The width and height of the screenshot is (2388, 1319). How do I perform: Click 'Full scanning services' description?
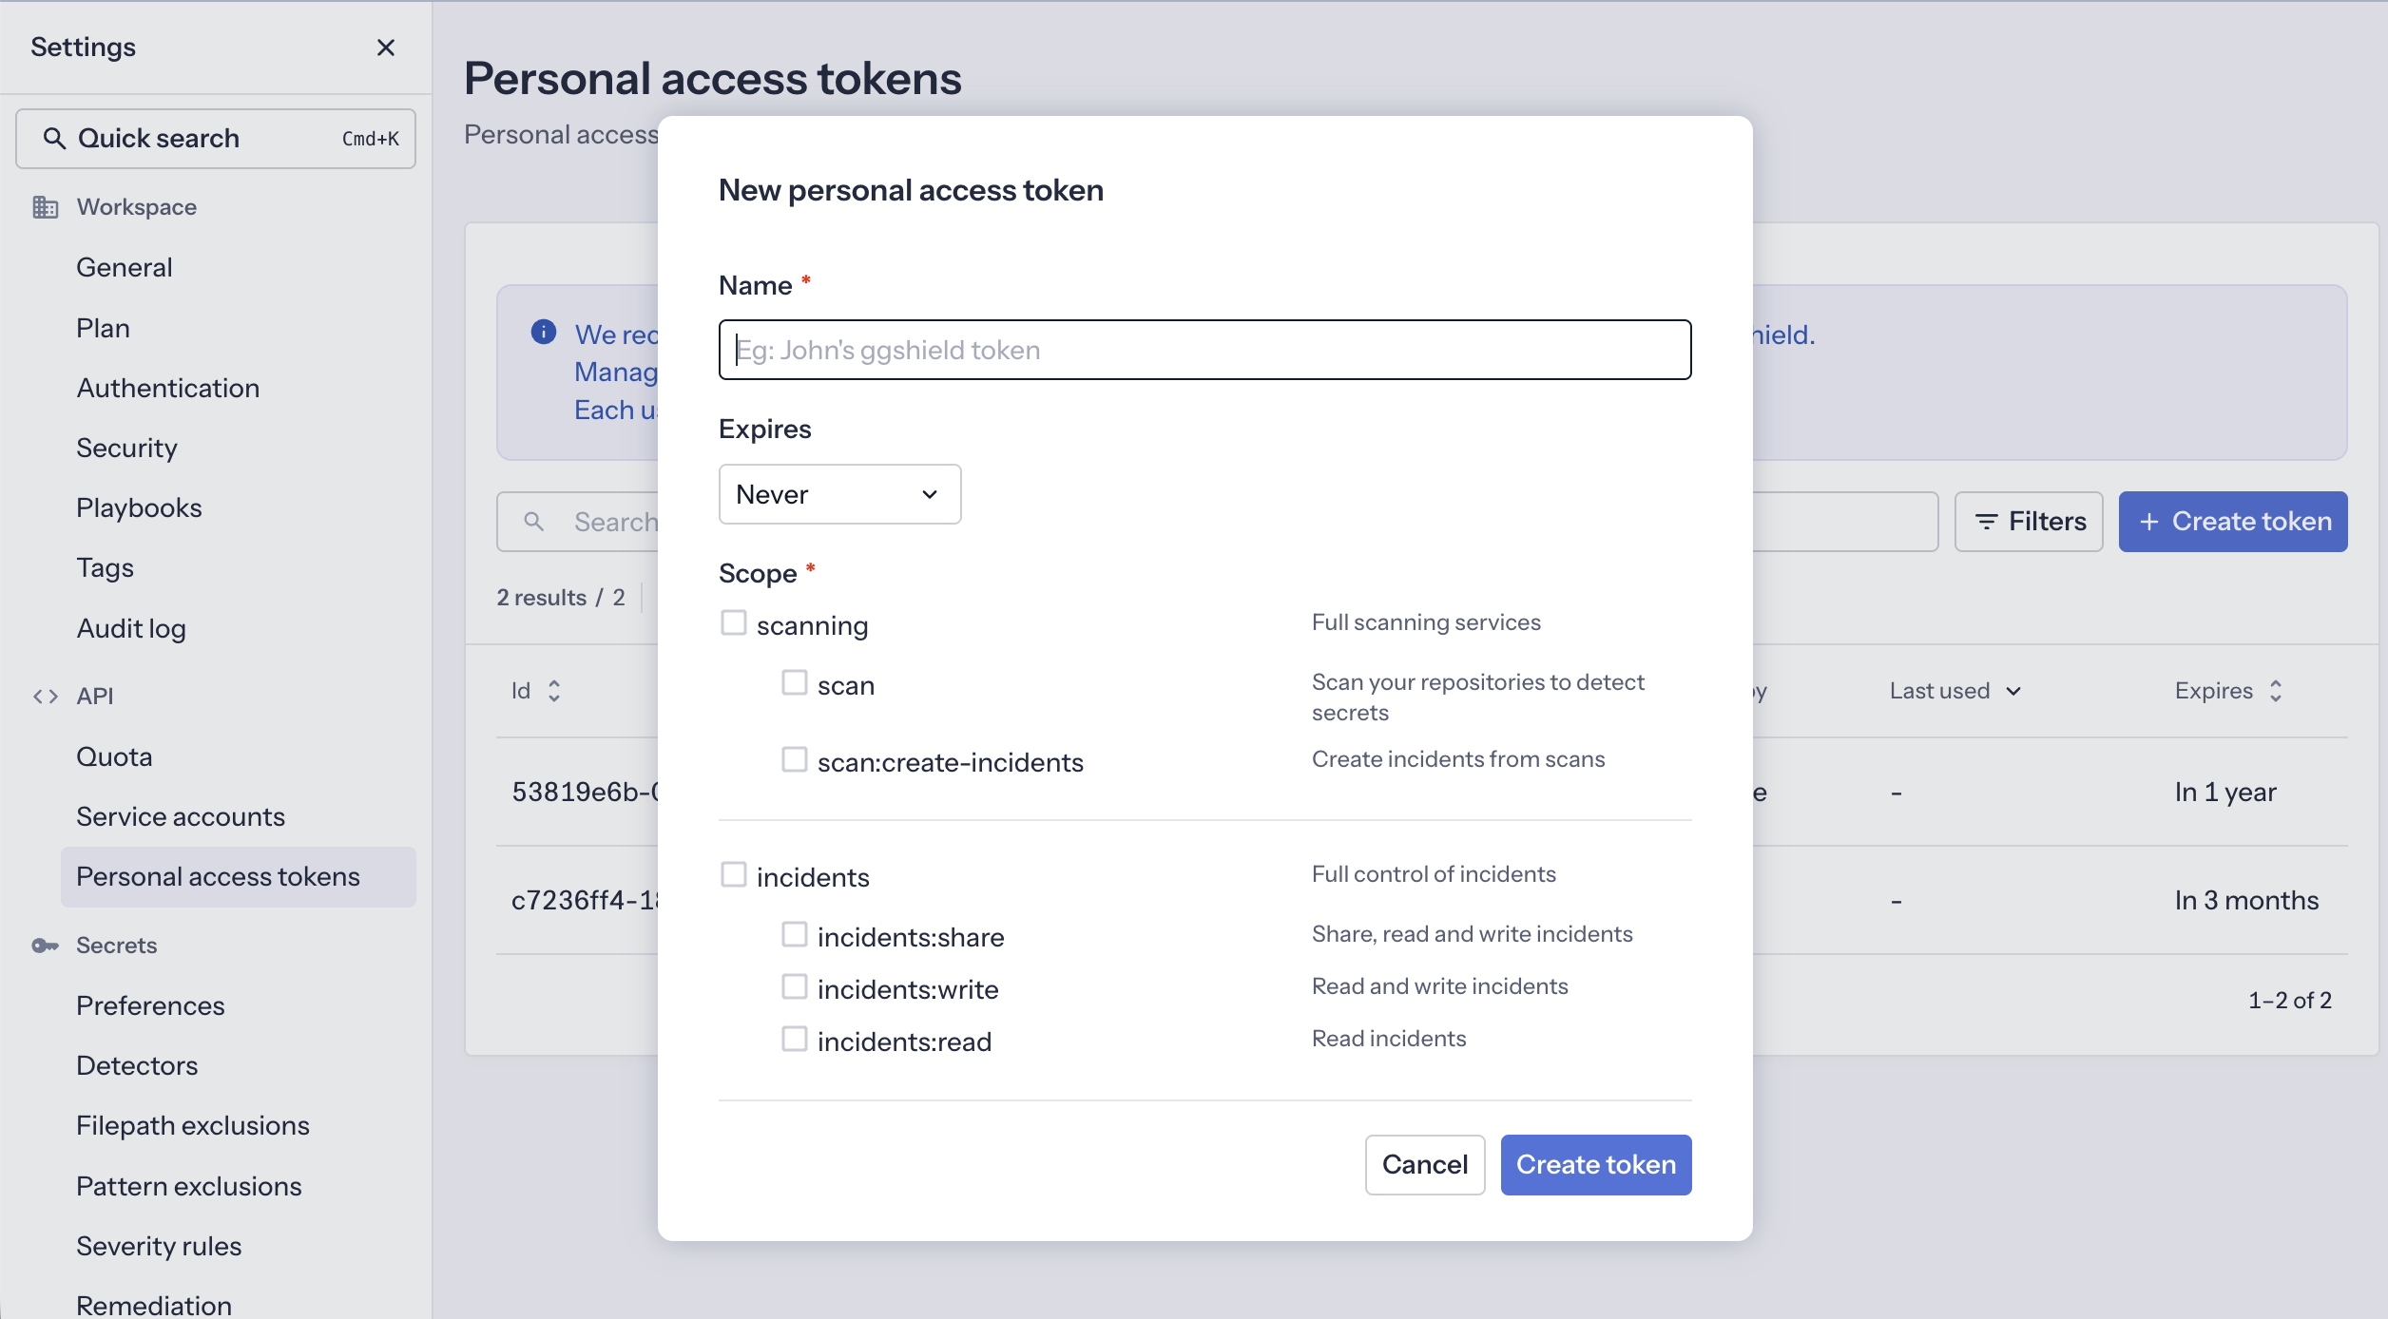pos(1427,623)
